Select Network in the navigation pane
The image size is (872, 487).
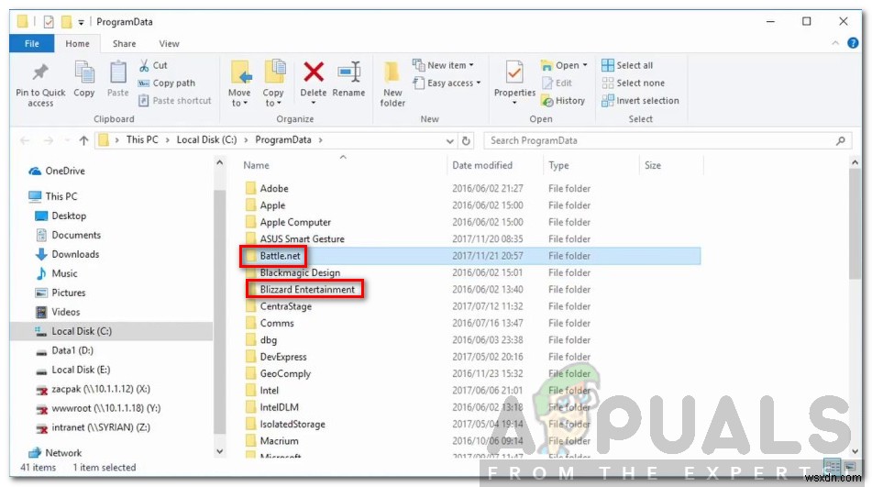55,453
